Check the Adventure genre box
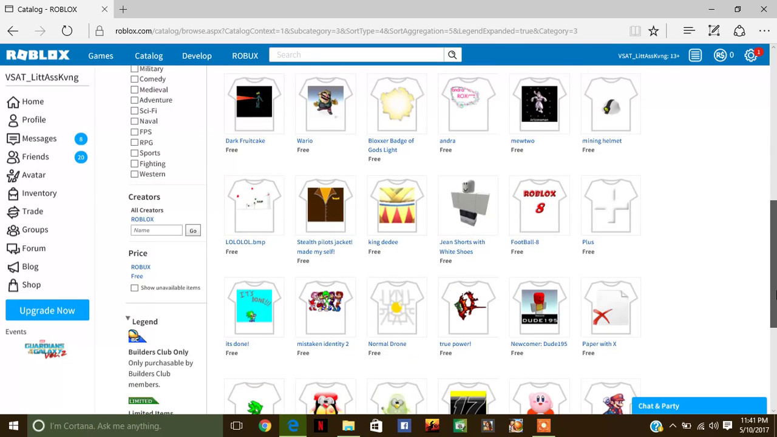Image resolution: width=777 pixels, height=437 pixels. [x=135, y=100]
